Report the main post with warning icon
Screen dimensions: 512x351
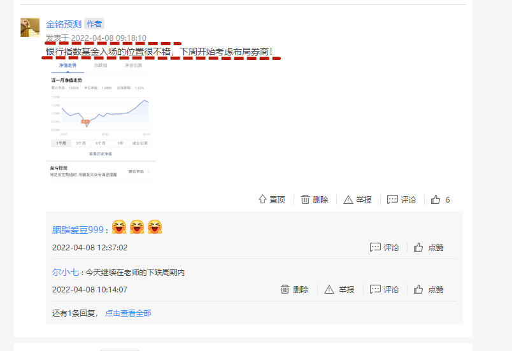(x=357, y=199)
